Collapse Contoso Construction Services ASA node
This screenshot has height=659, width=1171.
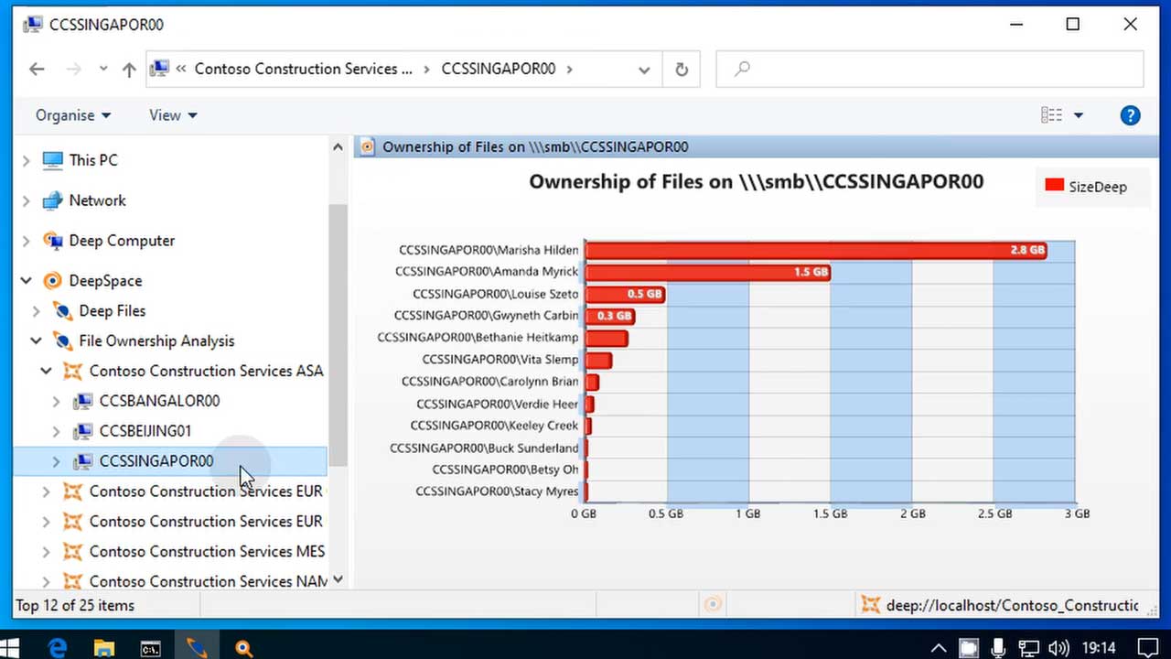point(46,372)
